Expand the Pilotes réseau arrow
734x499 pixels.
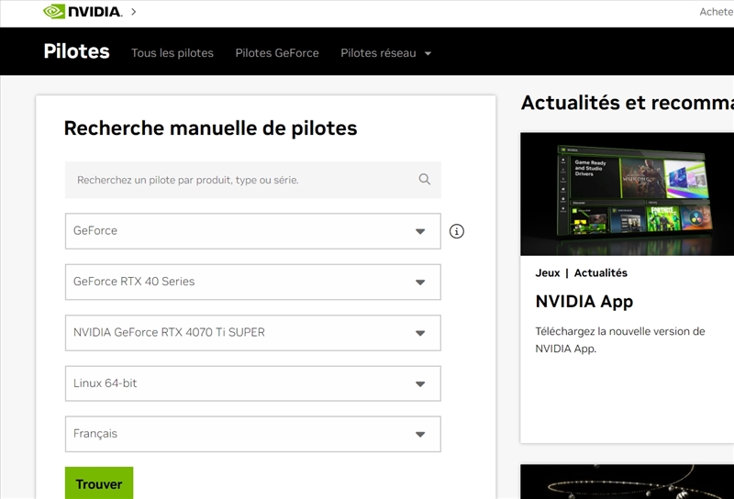tap(428, 54)
